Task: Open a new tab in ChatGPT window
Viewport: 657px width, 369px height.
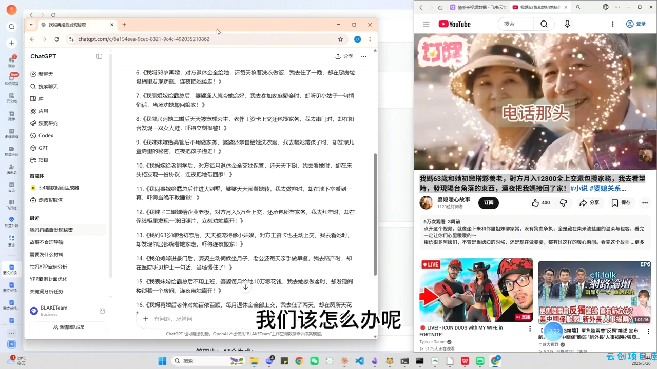Action: [x=124, y=25]
